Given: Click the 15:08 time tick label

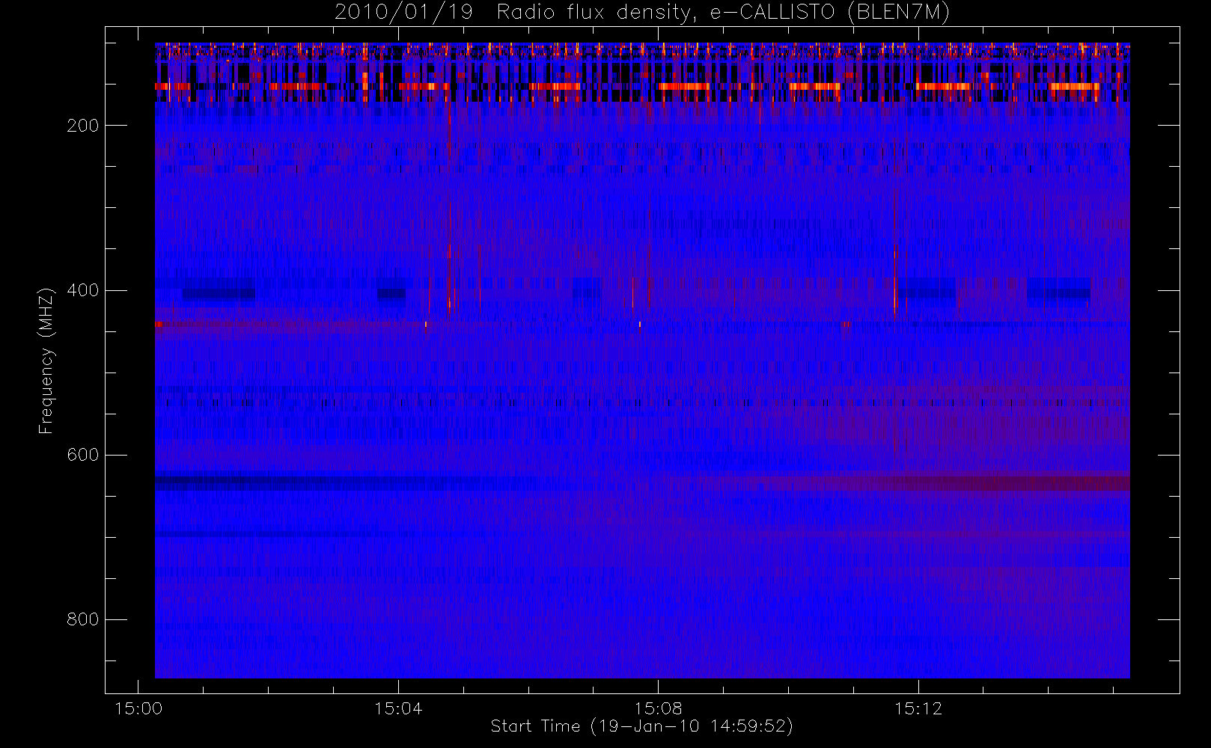Looking at the screenshot, I should (658, 708).
